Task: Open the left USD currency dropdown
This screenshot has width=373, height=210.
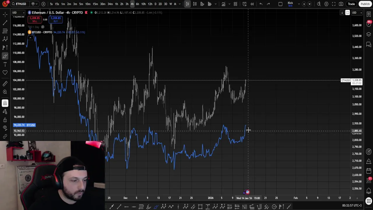Action: point(18,13)
